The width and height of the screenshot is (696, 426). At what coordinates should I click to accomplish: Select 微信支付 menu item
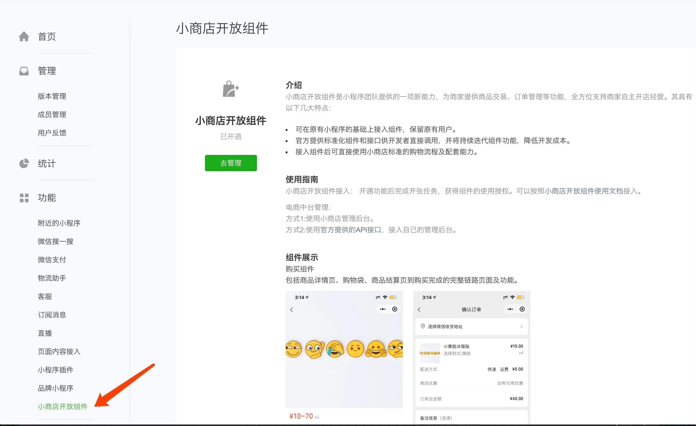pyautogui.click(x=52, y=260)
